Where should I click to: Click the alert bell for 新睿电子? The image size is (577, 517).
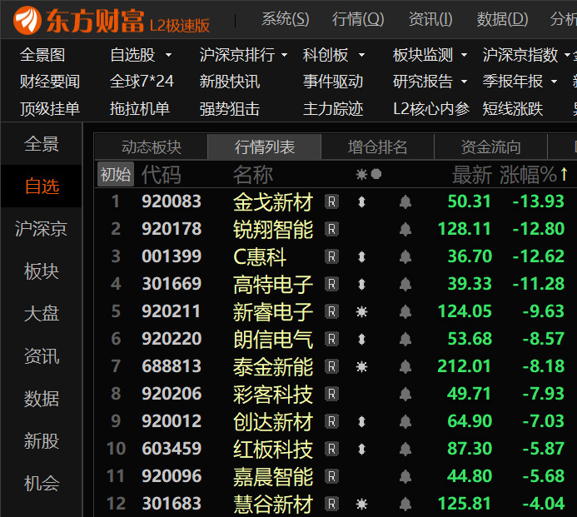[405, 311]
